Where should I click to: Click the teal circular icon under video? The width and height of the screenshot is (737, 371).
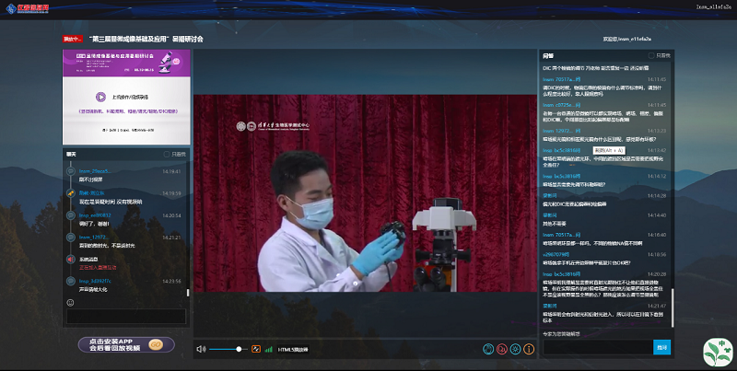[488, 349]
